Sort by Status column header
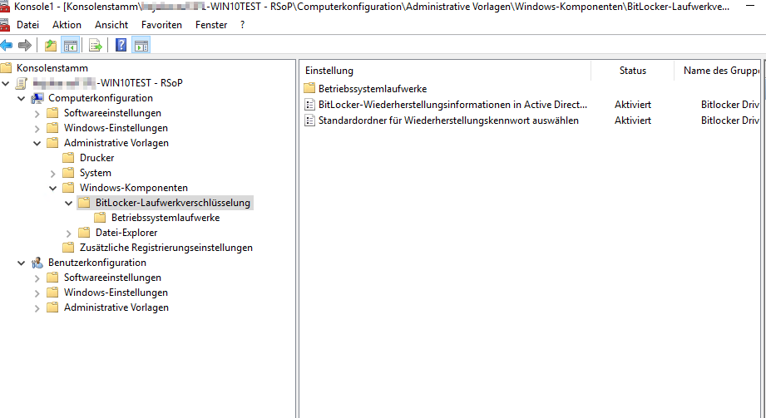766x418 pixels. click(633, 71)
